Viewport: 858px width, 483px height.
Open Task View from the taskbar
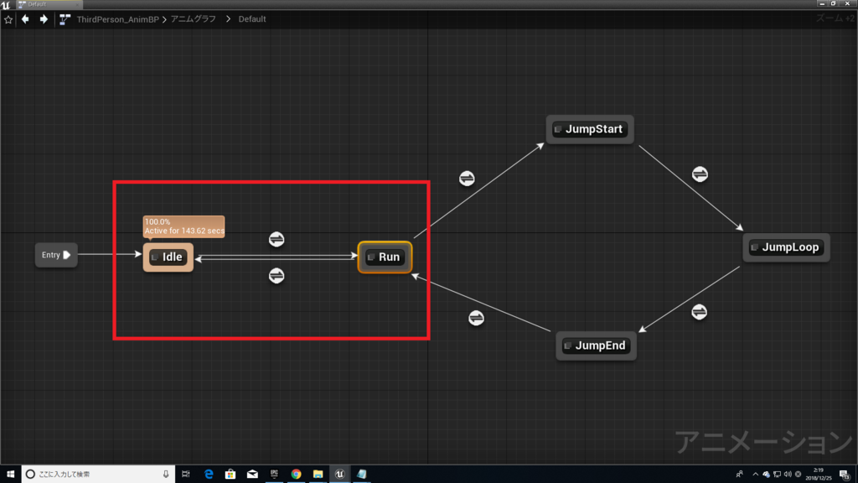click(186, 475)
